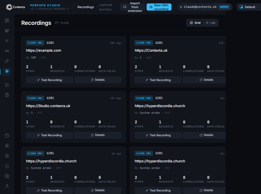Click Import from extension button

[132, 7]
